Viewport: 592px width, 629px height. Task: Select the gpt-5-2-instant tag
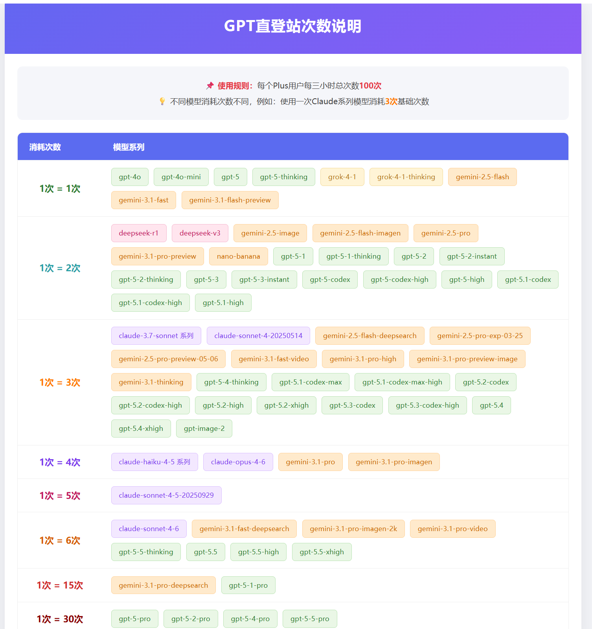[x=472, y=256]
